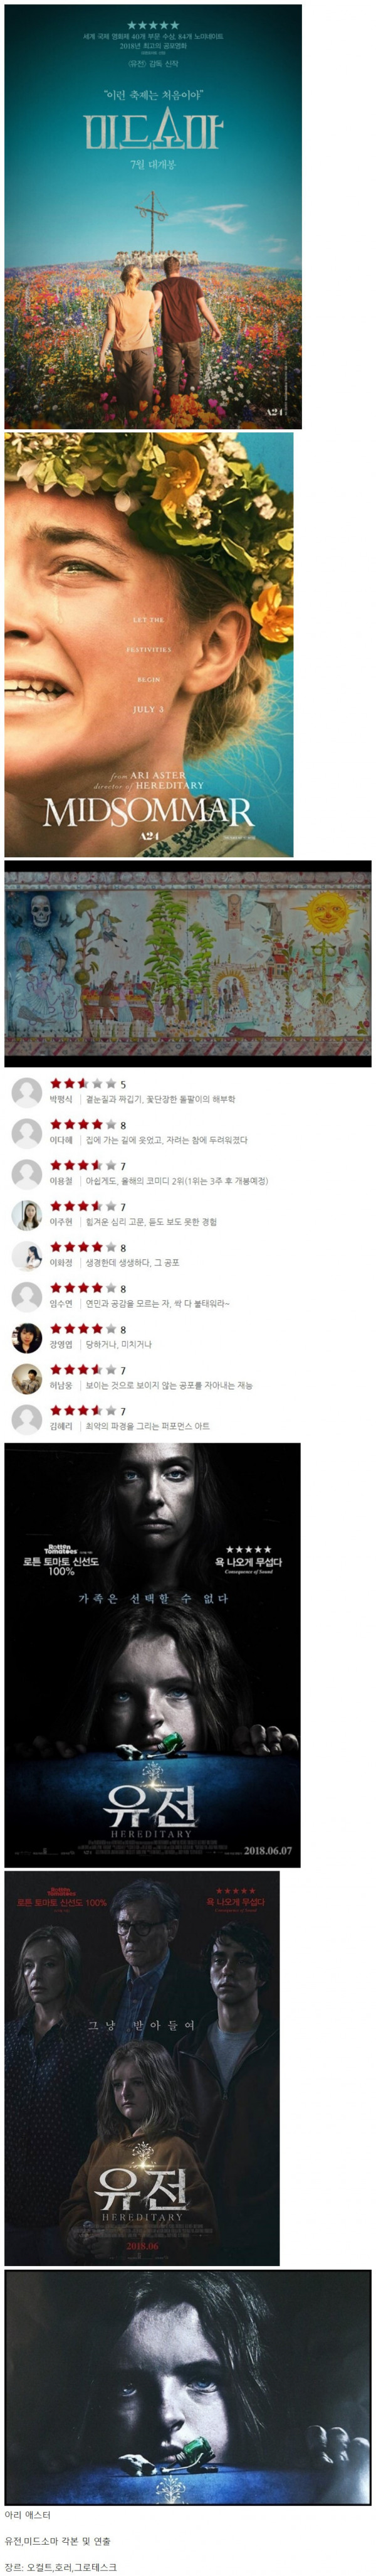This screenshot has height=2576, width=376.
Task: Select 박평식's 5-point star rating
Action: coord(88,1084)
